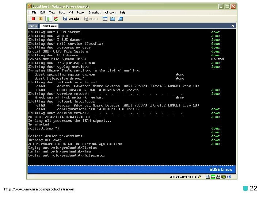This screenshot has height=197, width=263.
Task: Open the Windows menu
Action: pyautogui.click(x=110, y=12)
